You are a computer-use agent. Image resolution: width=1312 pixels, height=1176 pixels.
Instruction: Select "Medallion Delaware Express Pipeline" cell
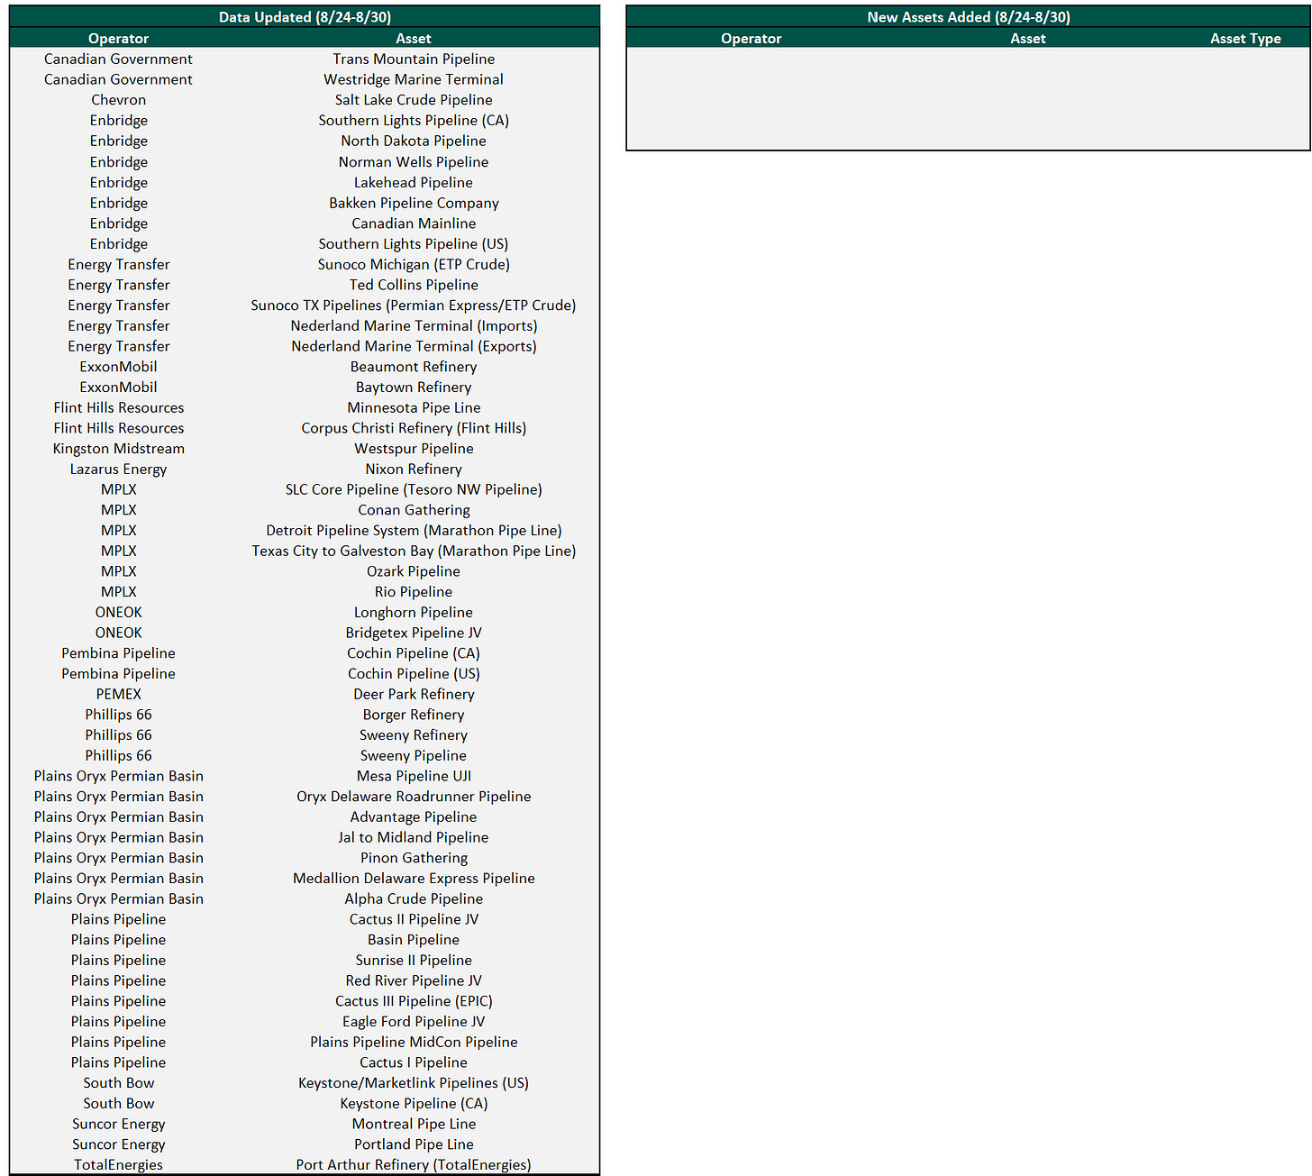coord(414,879)
